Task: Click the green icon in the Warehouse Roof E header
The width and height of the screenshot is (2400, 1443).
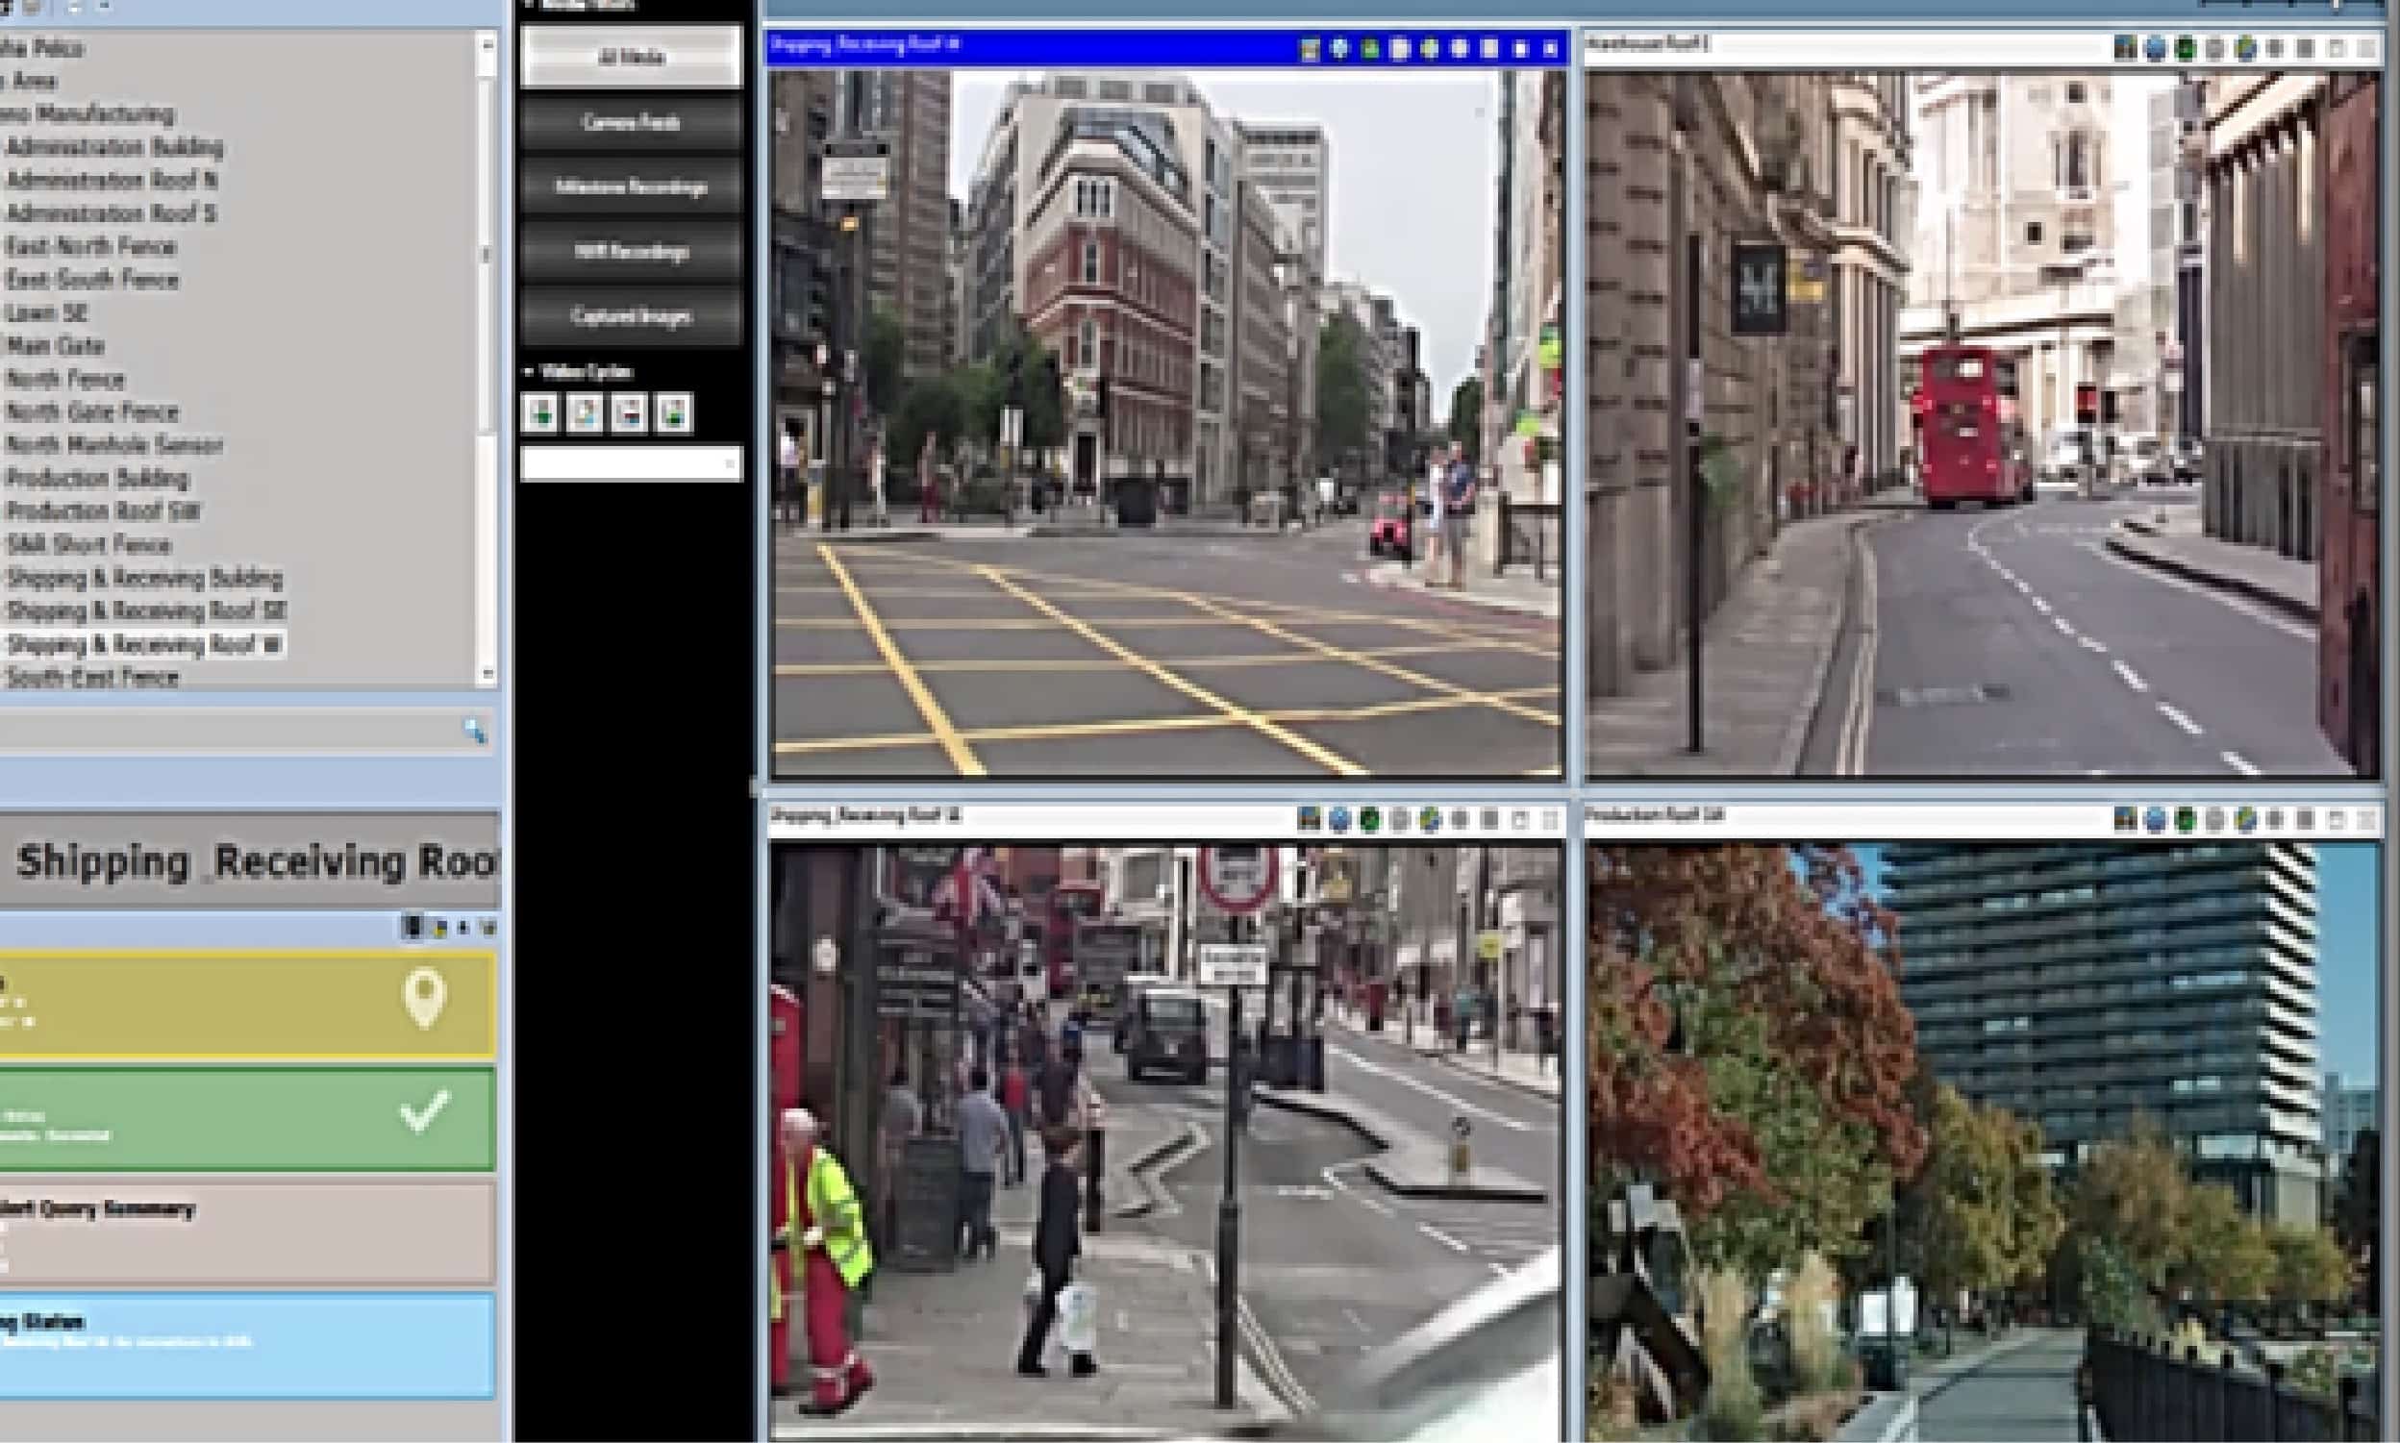Action: [x=2187, y=48]
